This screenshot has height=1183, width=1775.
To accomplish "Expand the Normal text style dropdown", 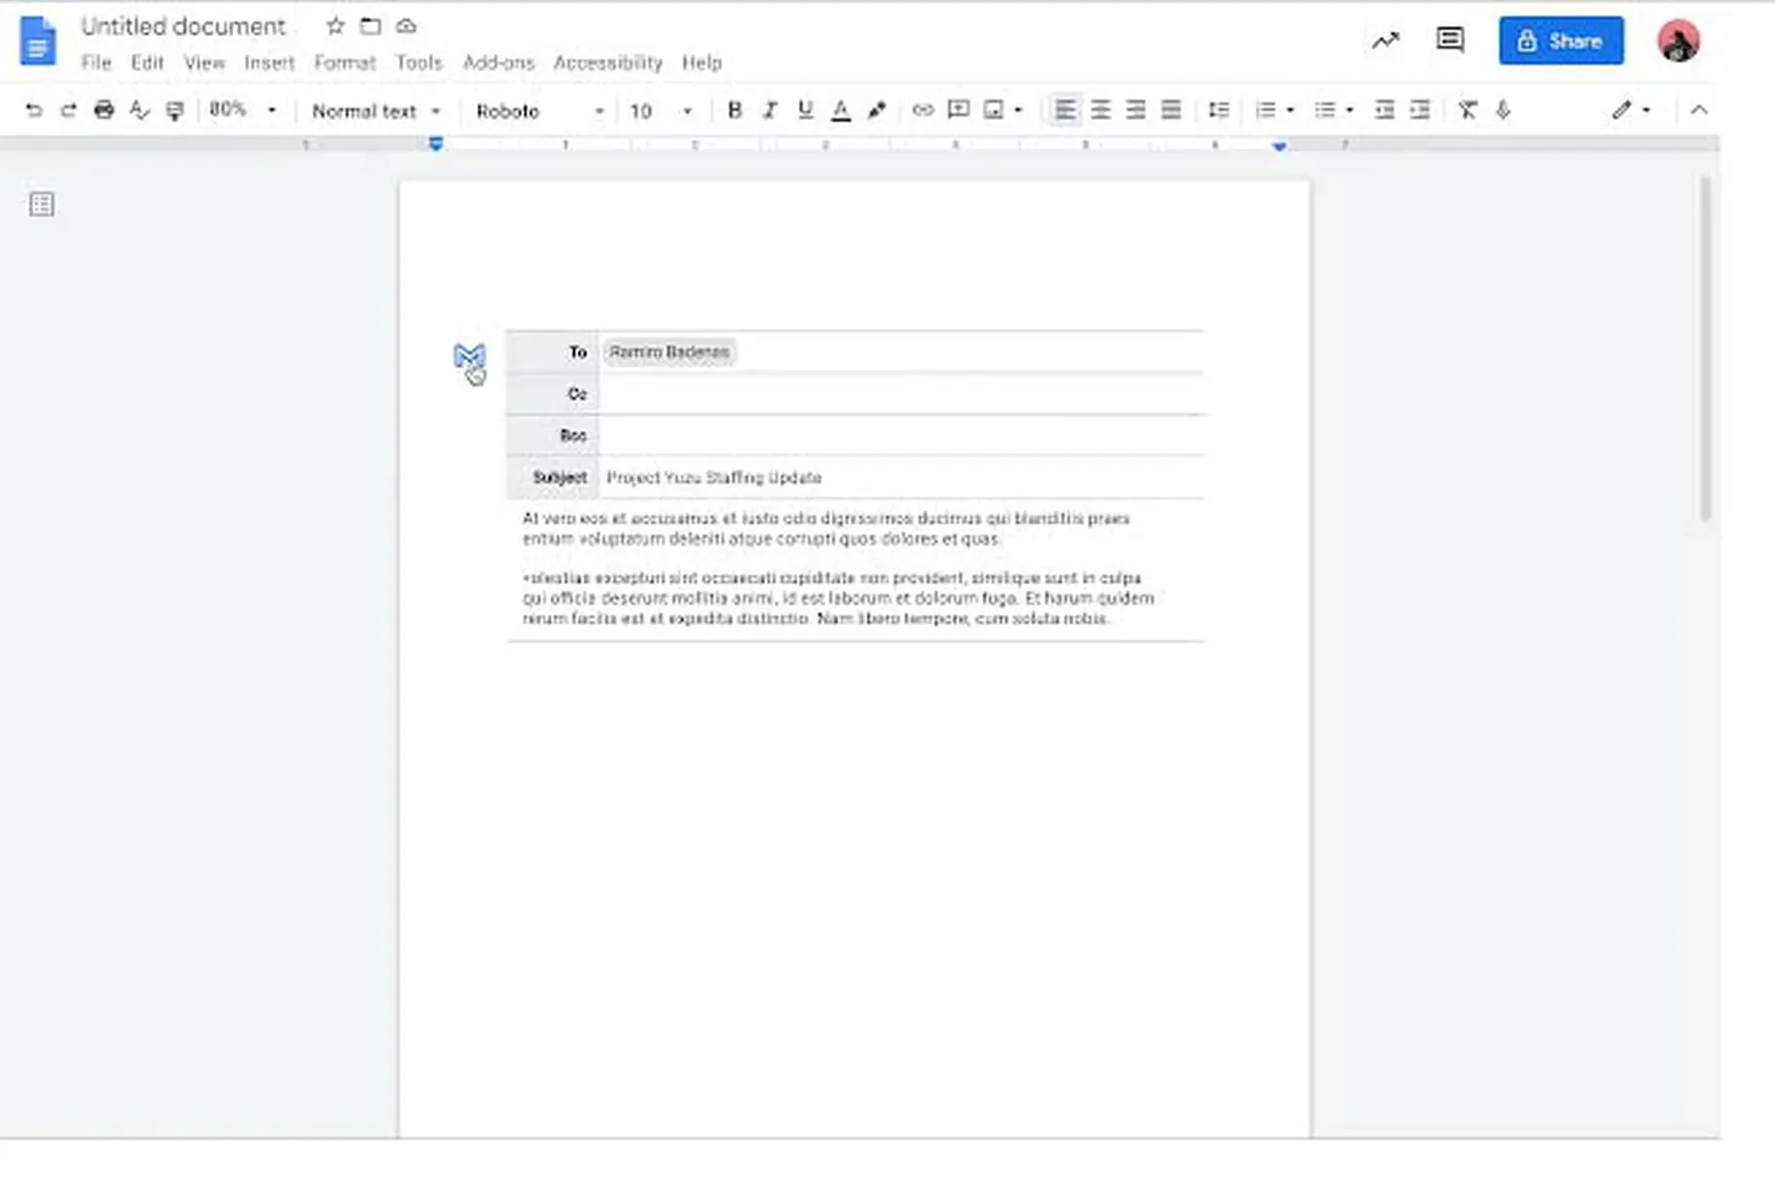I will [375, 111].
